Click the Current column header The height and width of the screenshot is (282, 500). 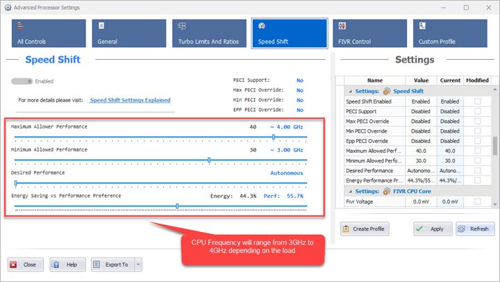click(450, 81)
